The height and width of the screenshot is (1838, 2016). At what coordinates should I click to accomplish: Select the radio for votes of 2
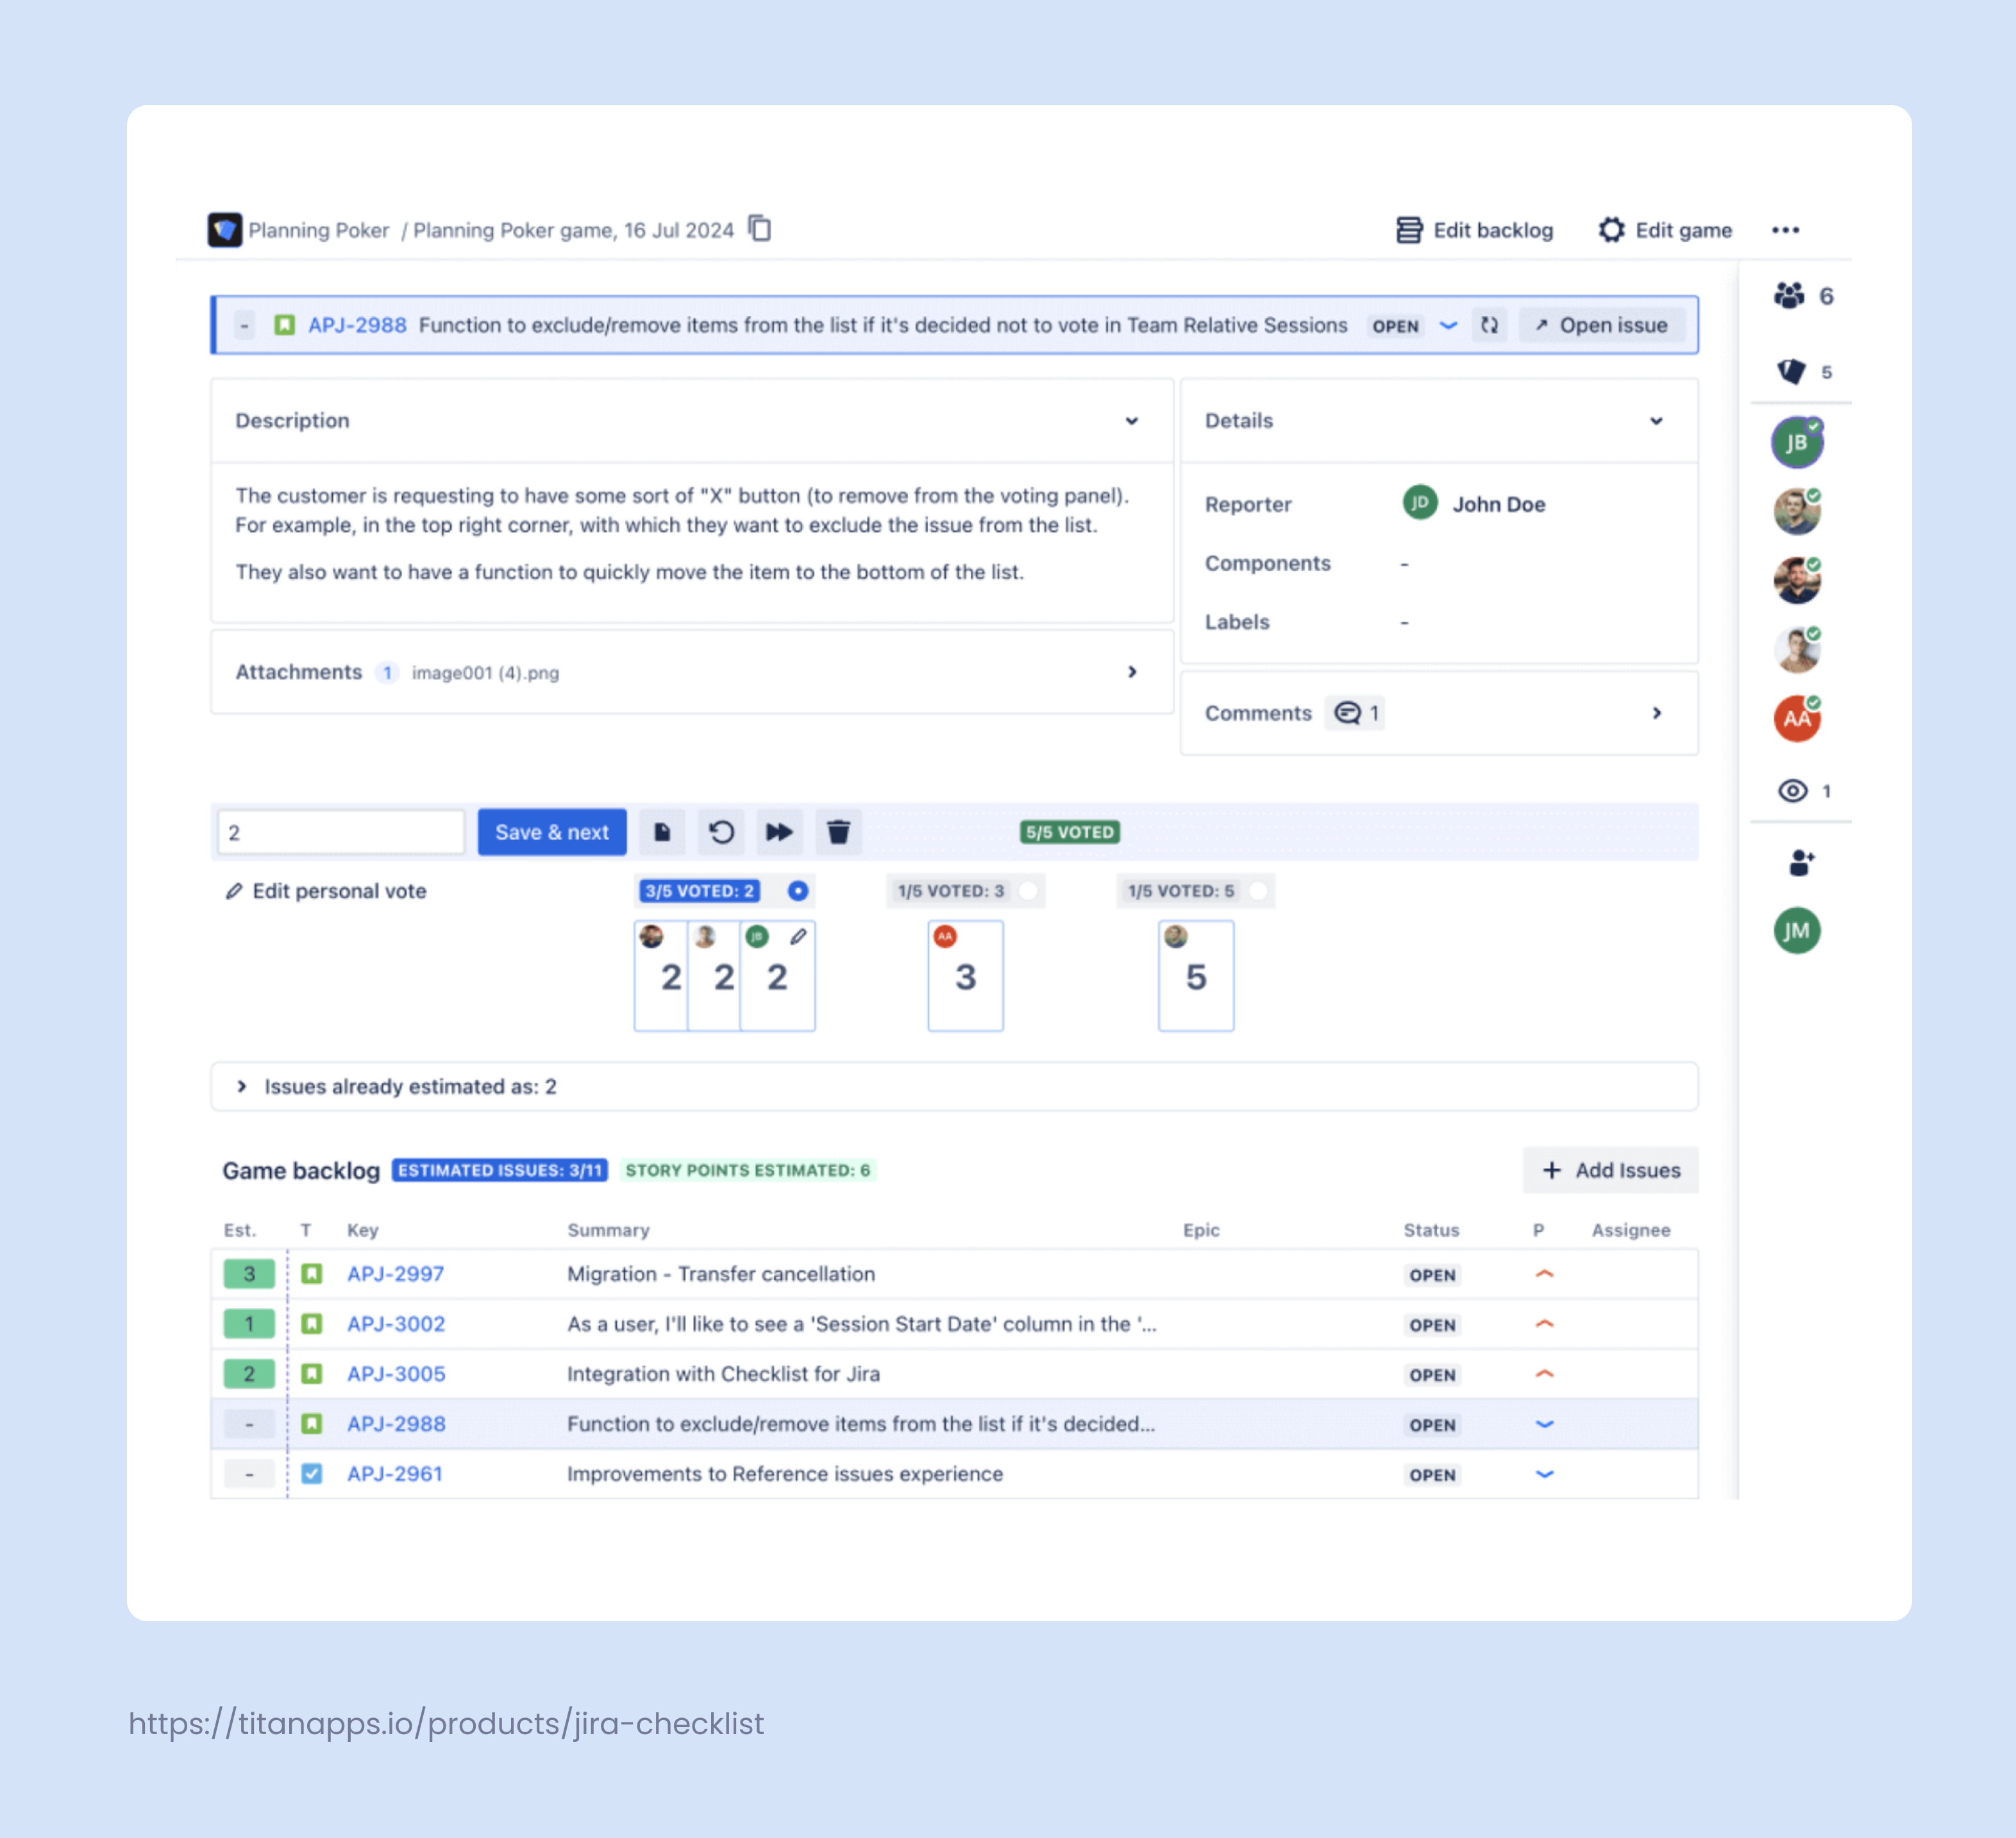797,890
